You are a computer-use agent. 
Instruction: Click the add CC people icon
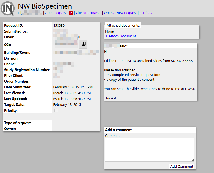point(83,44)
